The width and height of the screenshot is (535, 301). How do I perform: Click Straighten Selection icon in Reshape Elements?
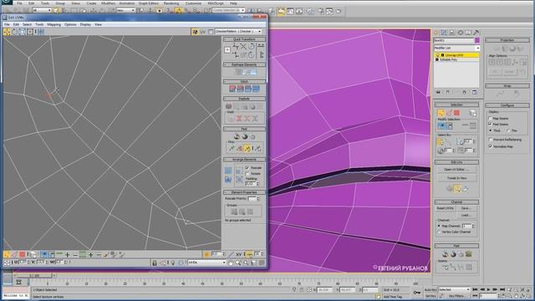pyautogui.click(x=237, y=72)
